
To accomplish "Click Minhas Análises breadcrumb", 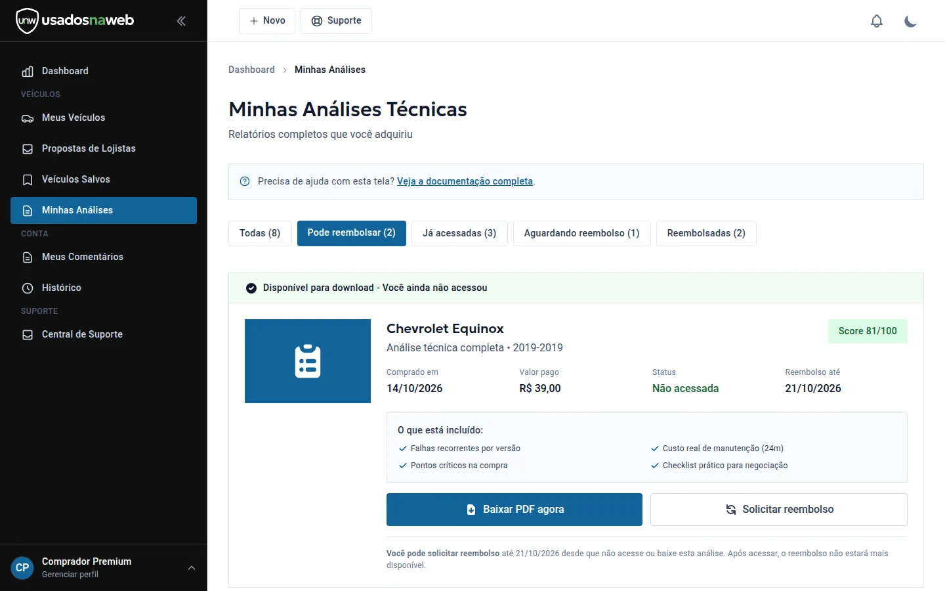I will pos(330,70).
